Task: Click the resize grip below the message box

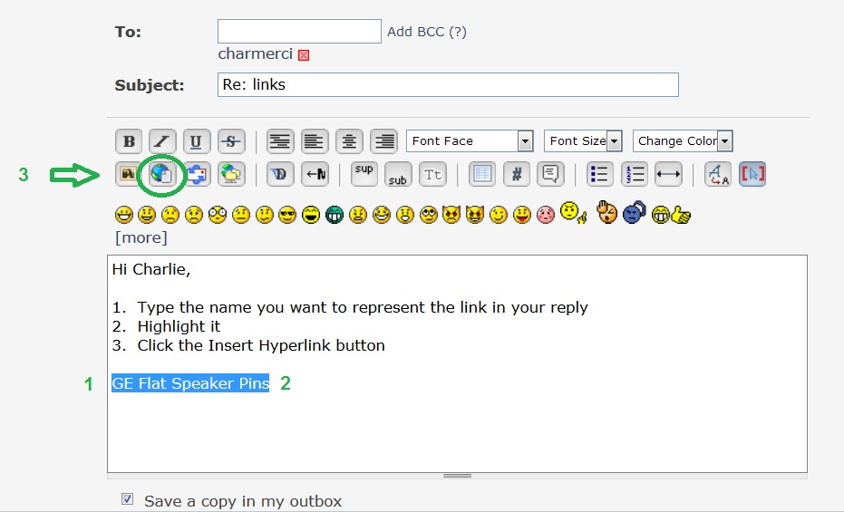Action: click(458, 476)
